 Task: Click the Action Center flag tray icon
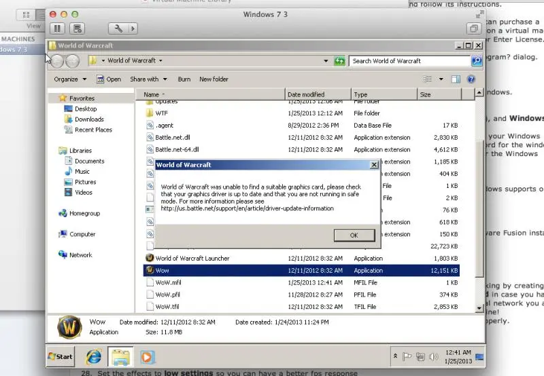click(x=407, y=356)
